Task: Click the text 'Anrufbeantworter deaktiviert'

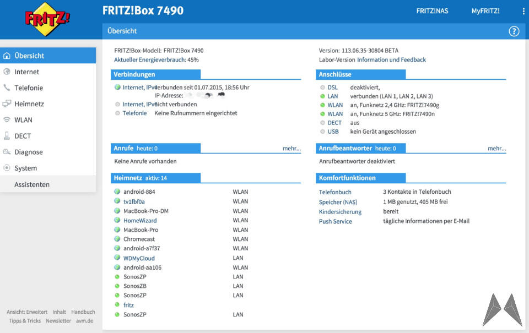Action: click(357, 161)
